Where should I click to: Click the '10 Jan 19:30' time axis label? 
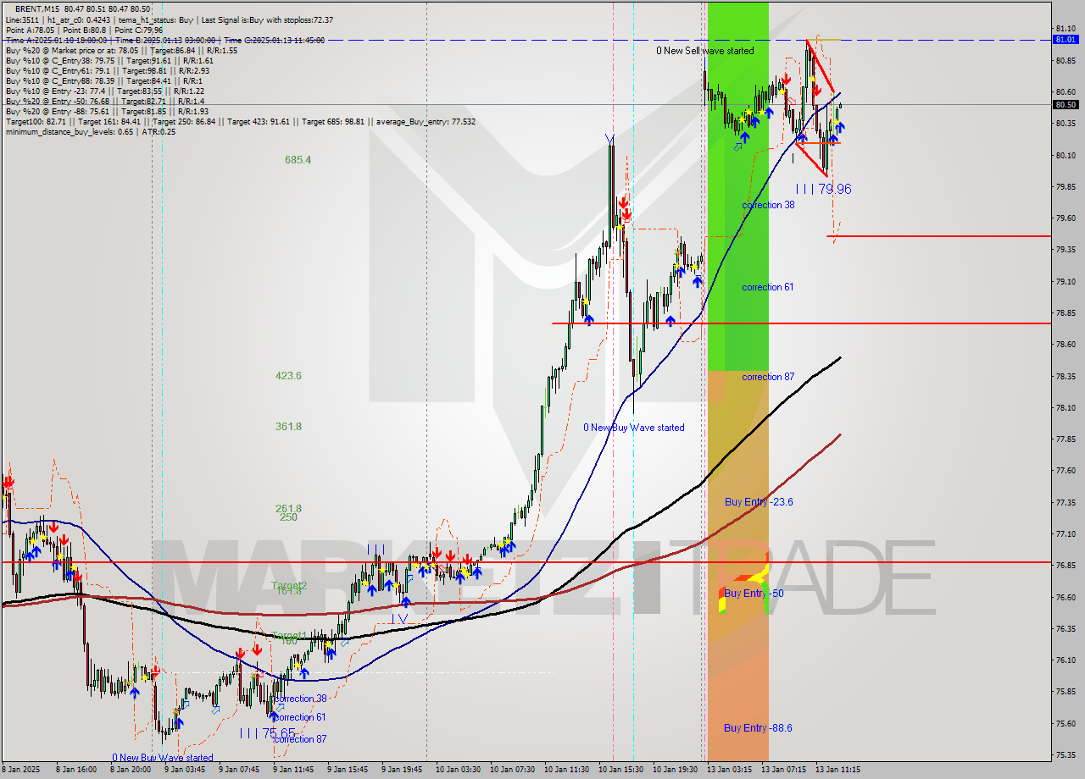pyautogui.click(x=677, y=770)
